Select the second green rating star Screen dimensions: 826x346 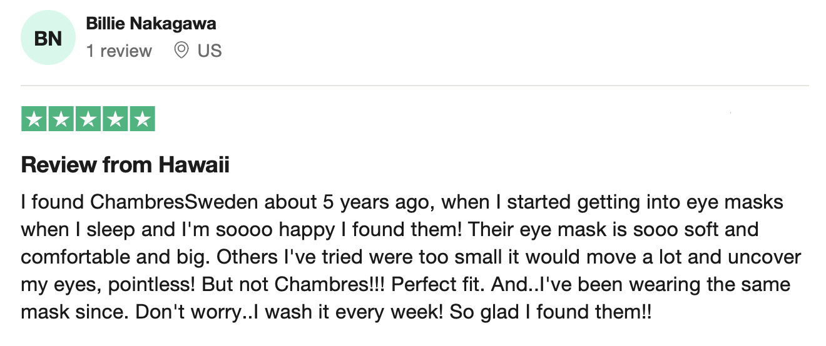pyautogui.click(x=61, y=119)
